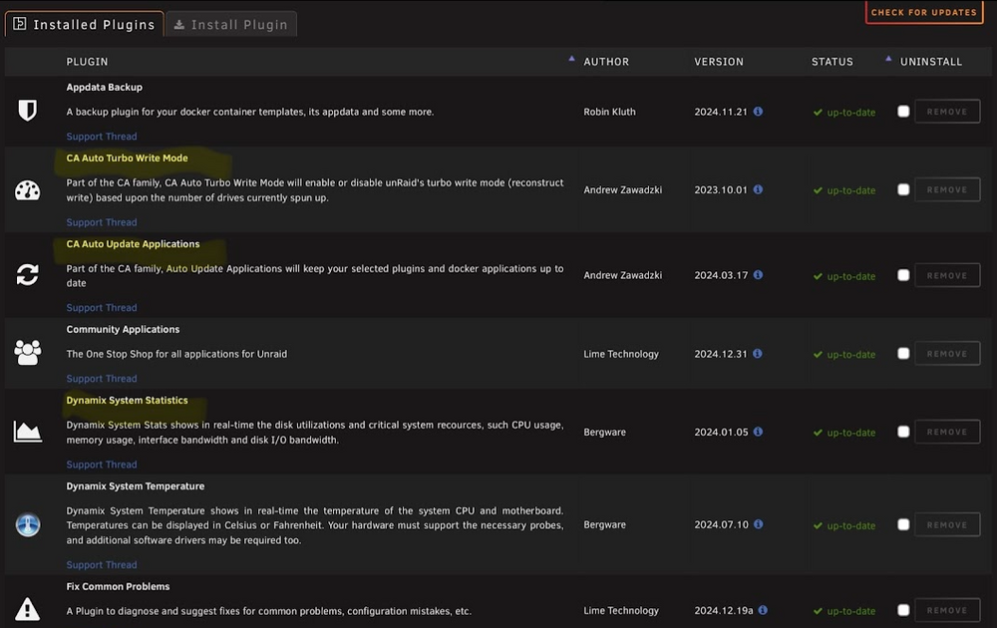Show info icon beside version 2024.12.31
Viewport: 997px width, 628px height.
point(758,354)
